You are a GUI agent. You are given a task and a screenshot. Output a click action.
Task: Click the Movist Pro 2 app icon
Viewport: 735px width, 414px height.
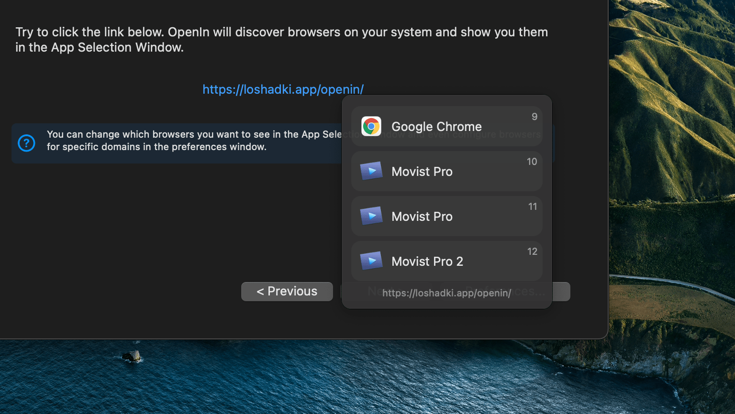pos(371,261)
